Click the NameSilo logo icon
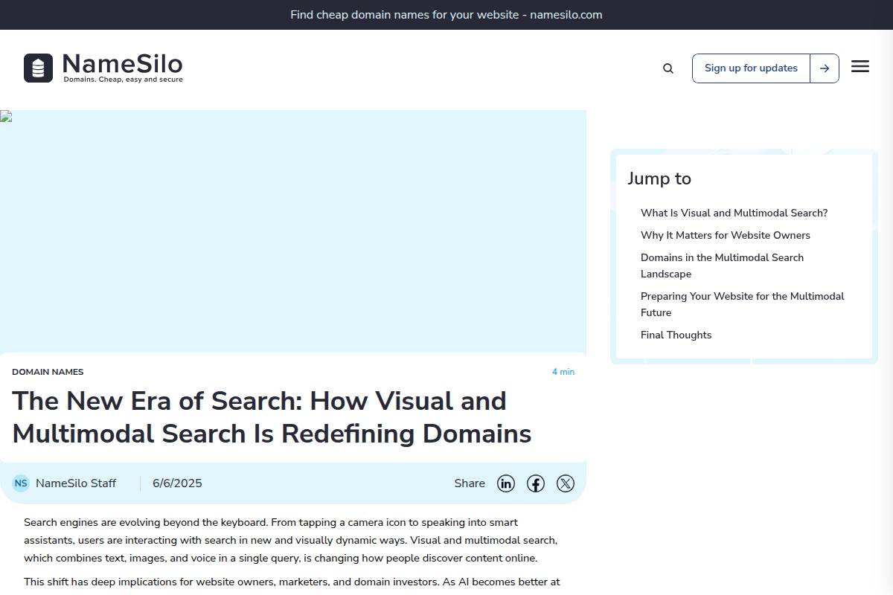 click(38, 67)
